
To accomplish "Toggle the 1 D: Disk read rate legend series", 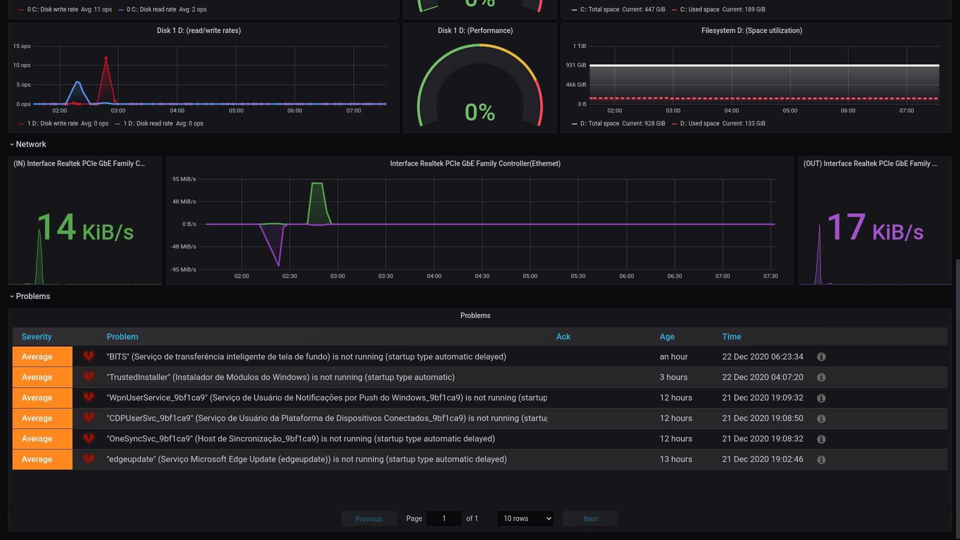I will (x=148, y=123).
